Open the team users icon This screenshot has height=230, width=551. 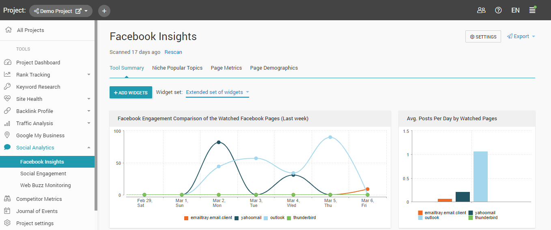(x=481, y=11)
